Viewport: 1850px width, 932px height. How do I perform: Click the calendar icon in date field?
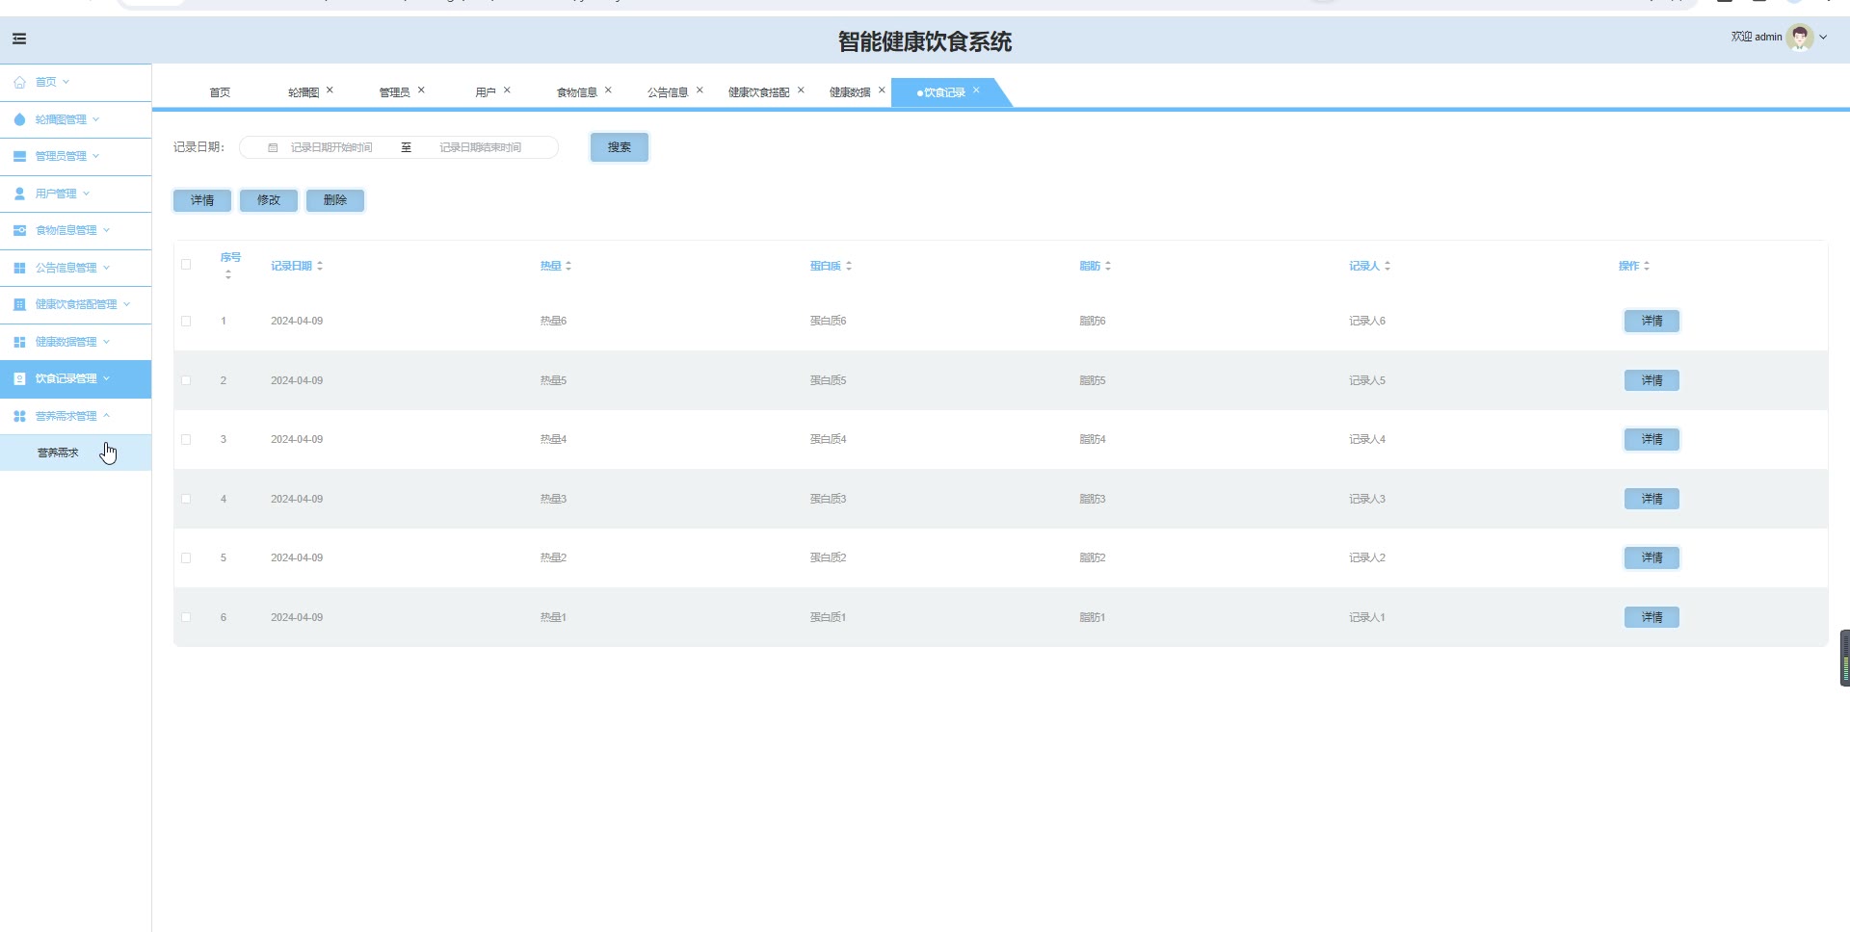point(273,148)
